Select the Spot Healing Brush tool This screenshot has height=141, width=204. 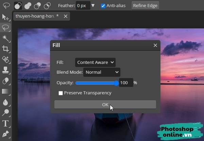click(5, 60)
